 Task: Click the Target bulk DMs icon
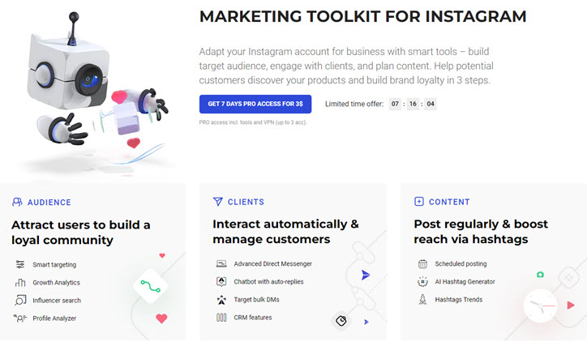[x=221, y=300]
